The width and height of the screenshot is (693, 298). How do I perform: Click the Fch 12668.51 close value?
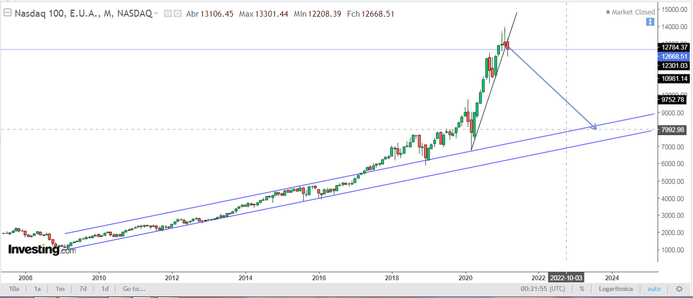[x=370, y=13]
